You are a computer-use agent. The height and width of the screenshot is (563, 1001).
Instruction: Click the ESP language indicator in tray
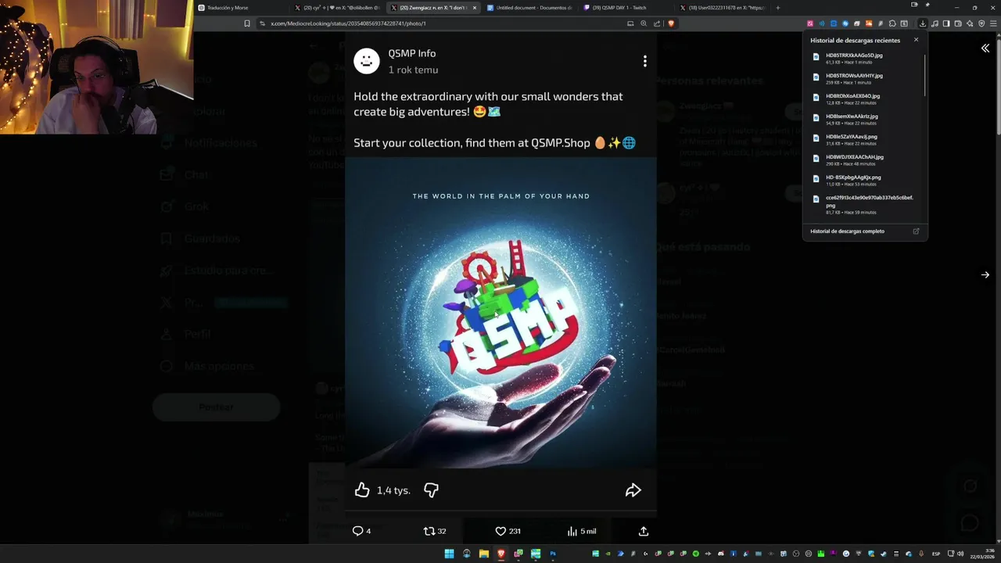pyautogui.click(x=936, y=554)
